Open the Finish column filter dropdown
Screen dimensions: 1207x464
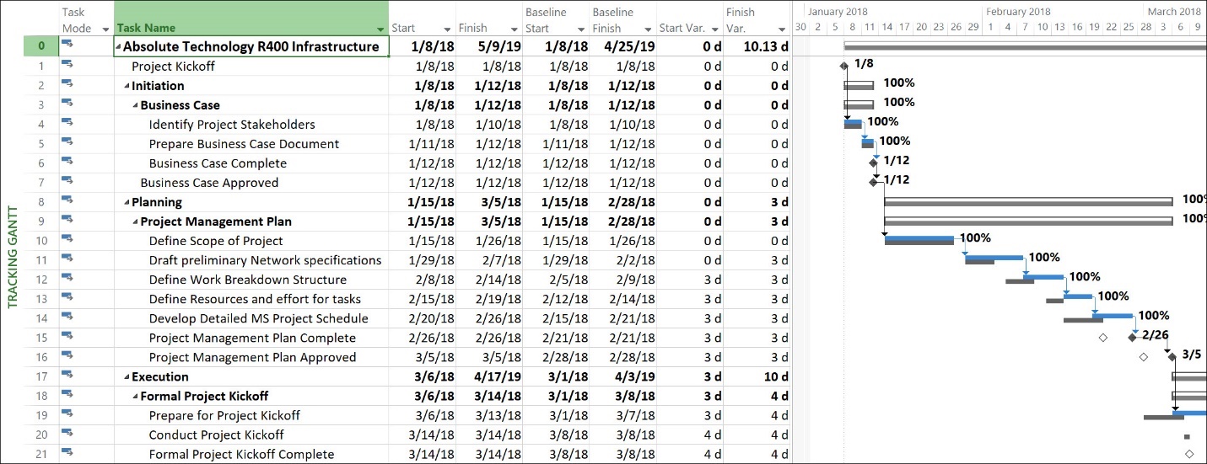click(514, 29)
